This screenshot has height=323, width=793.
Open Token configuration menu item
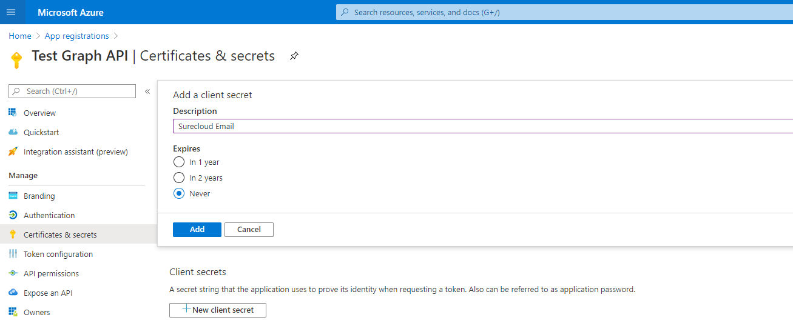click(58, 254)
